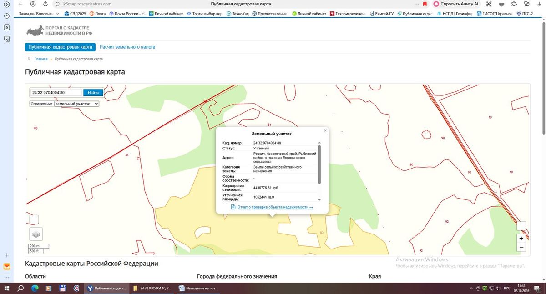This screenshot has height=294, width=546.
Task: Open the screenshot tool in browser sidebar
Action: coord(7,39)
